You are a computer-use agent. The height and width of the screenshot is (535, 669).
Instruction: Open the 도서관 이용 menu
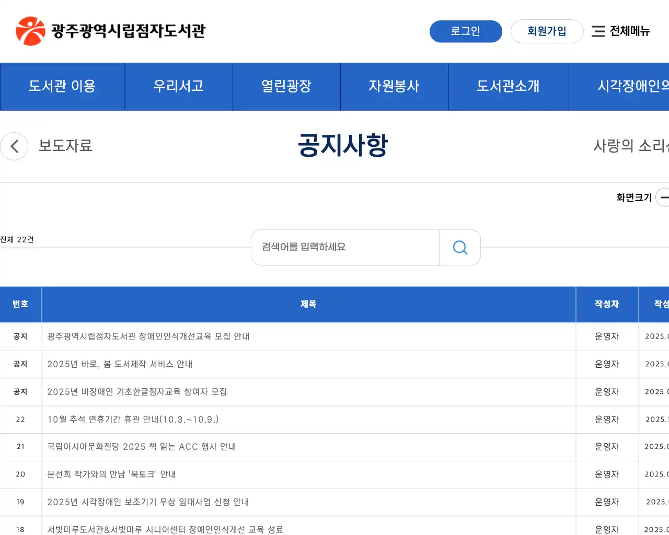point(62,87)
